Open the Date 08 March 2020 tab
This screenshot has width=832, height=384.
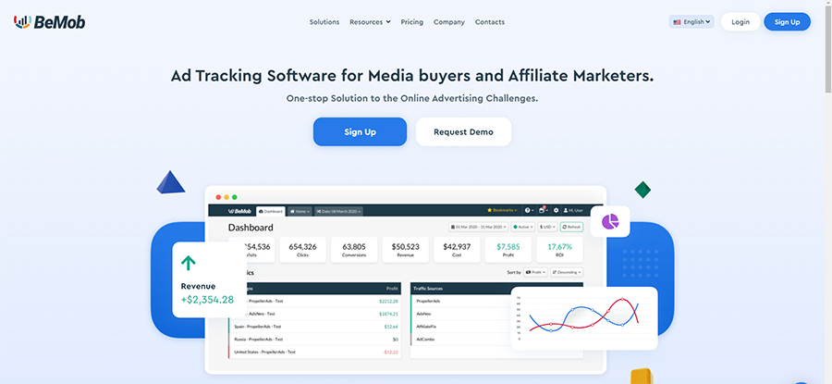coord(338,211)
